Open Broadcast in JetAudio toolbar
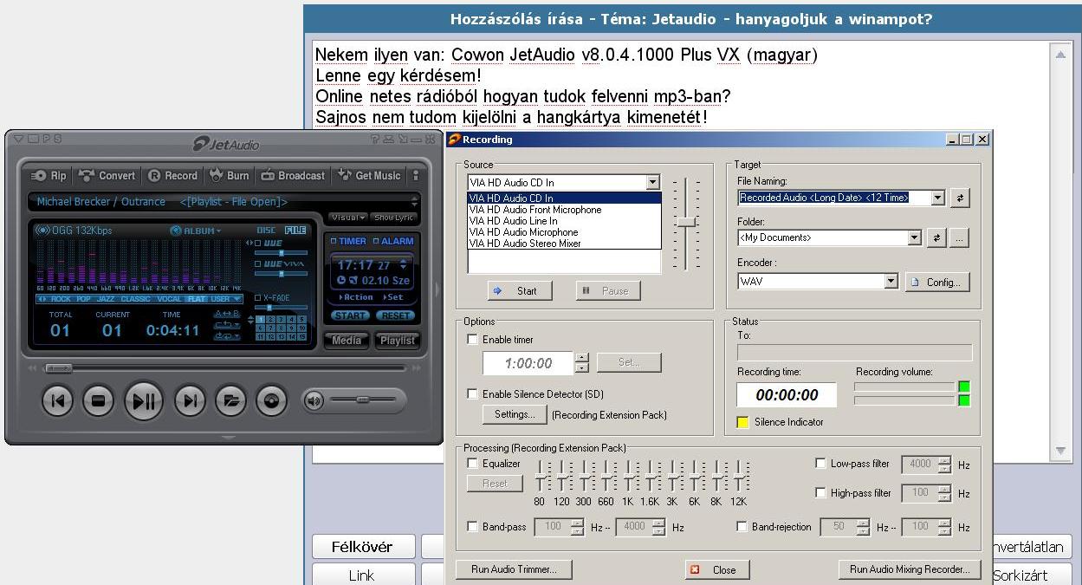Image resolution: width=1082 pixels, height=585 pixels. (293, 175)
